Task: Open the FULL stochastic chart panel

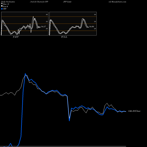Action: (73, 24)
